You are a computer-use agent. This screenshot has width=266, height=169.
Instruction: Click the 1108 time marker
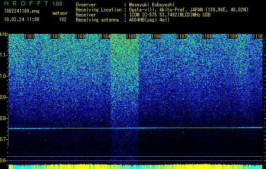(x=207, y=36)
